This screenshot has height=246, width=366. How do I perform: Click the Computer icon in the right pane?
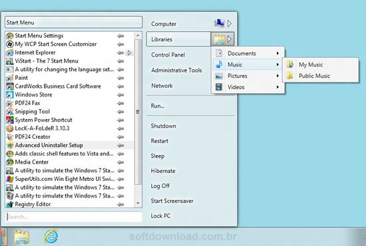tap(220, 23)
